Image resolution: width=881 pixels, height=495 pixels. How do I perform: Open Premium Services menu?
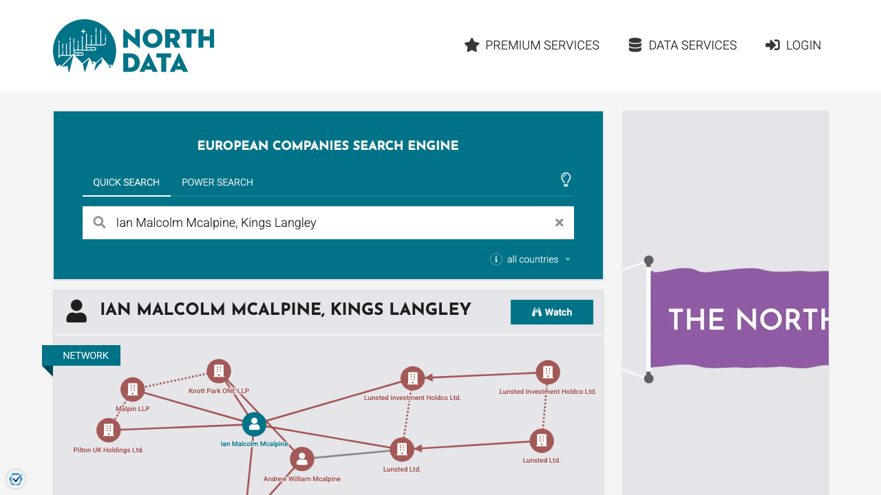pos(532,45)
